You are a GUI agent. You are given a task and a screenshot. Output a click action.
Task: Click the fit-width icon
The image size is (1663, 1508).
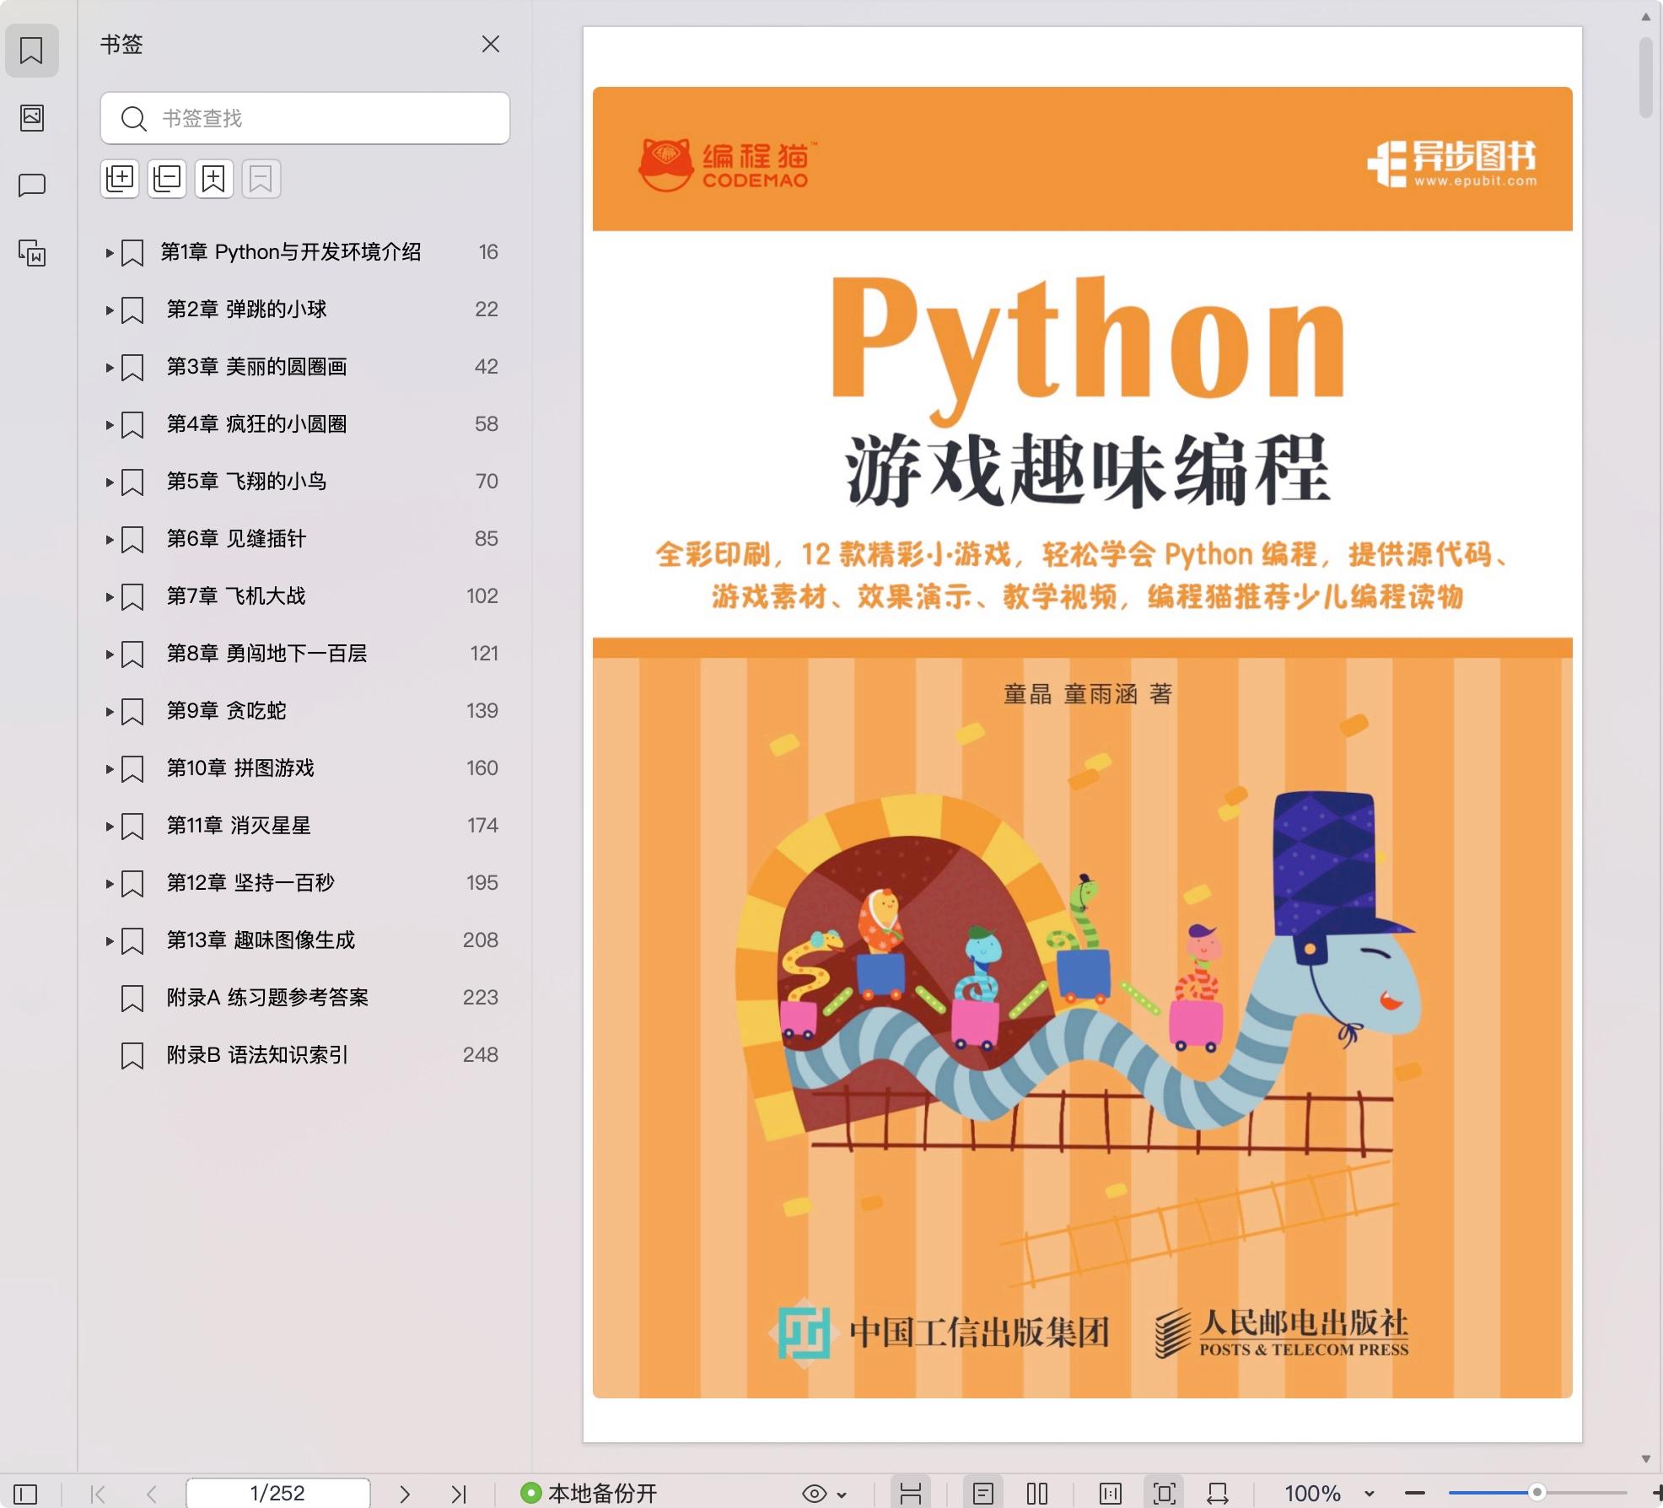point(1218,1494)
